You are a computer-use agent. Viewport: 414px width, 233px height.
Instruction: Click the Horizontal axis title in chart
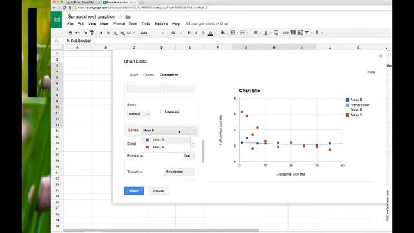[x=290, y=175]
